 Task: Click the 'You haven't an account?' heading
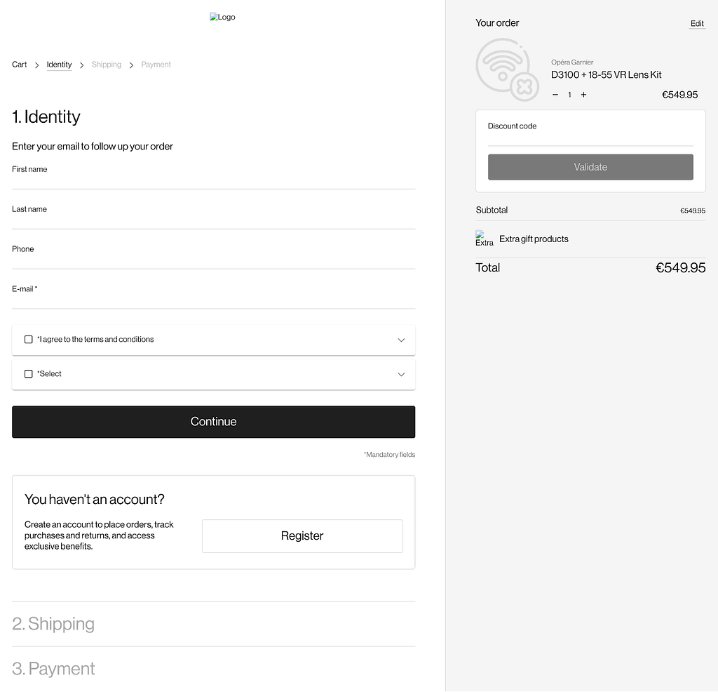(95, 499)
